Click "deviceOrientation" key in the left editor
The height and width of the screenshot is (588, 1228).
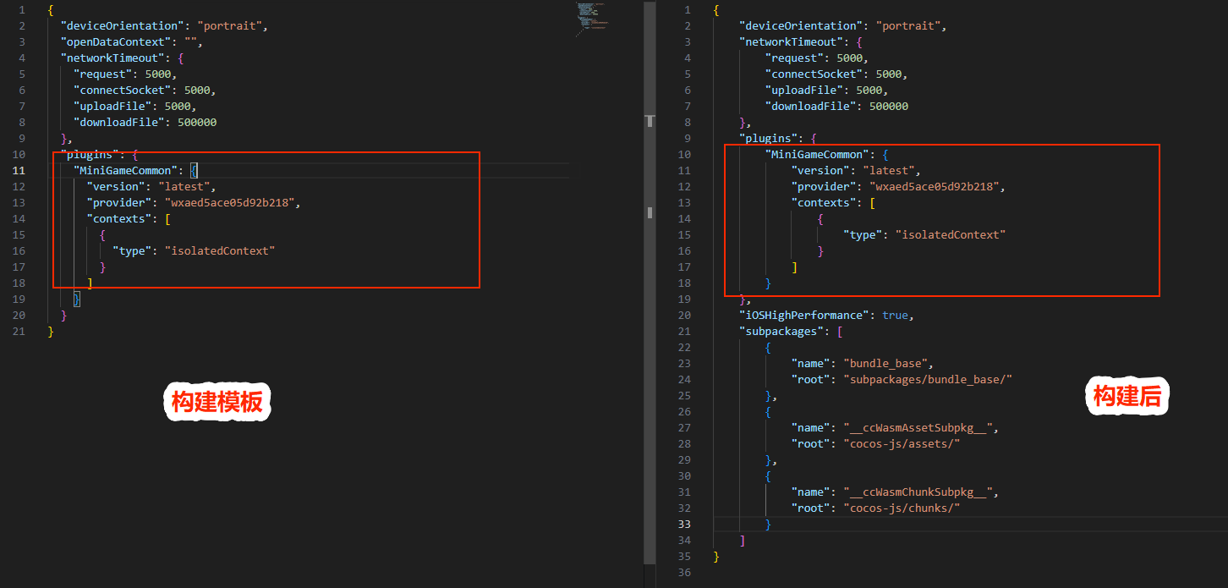[x=123, y=25]
